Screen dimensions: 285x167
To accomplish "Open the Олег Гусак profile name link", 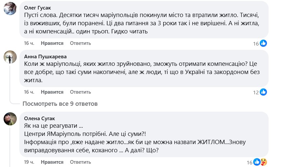I will (x=38, y=7).
